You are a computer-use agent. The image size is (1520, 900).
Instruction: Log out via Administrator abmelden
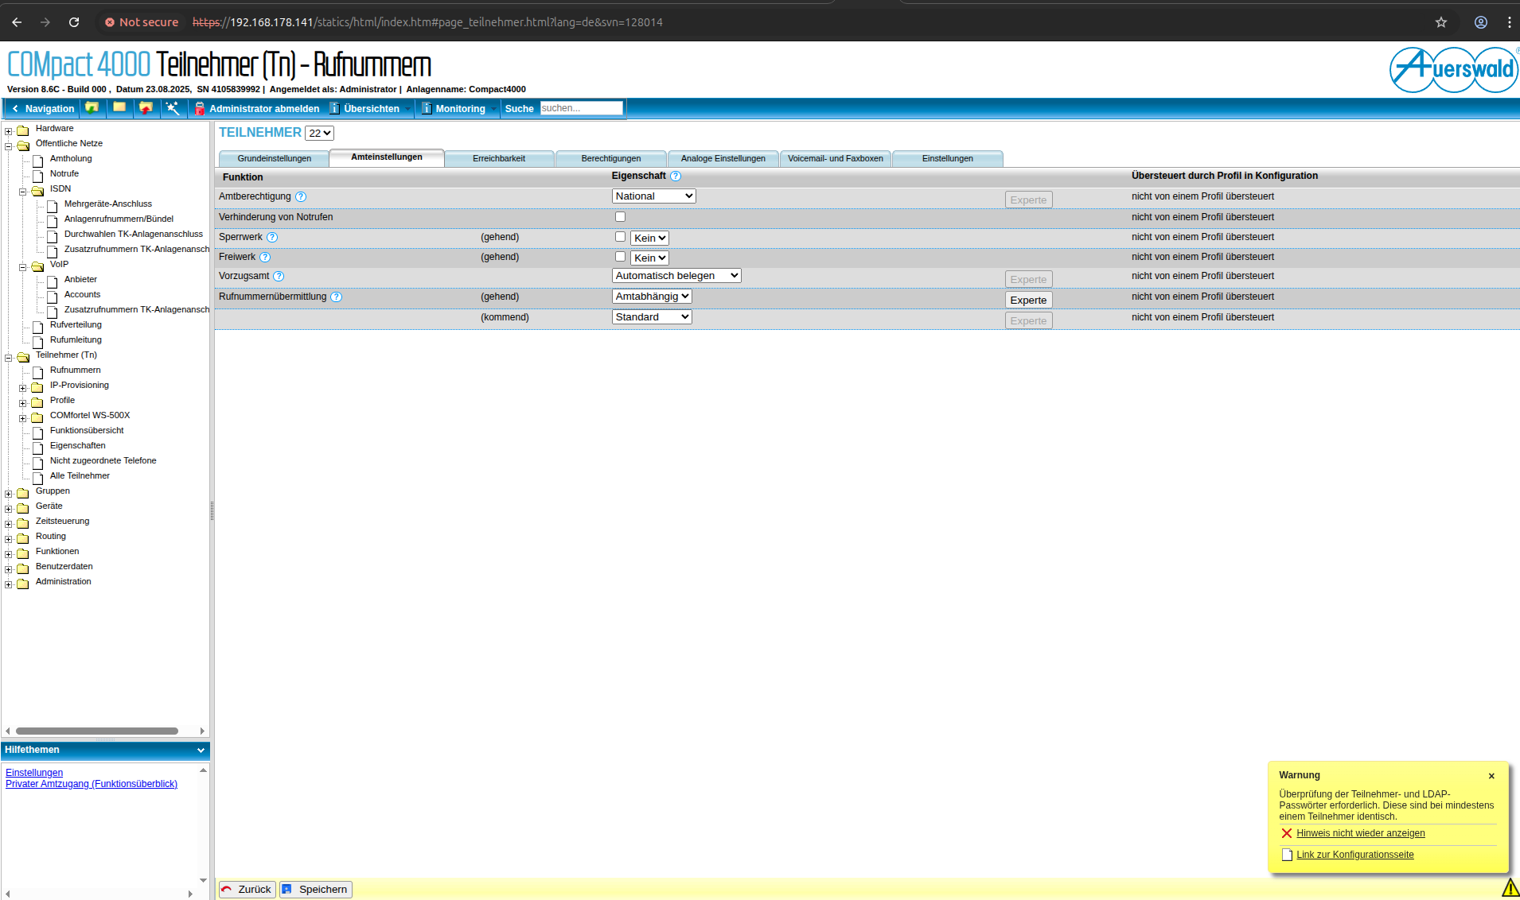(x=257, y=109)
